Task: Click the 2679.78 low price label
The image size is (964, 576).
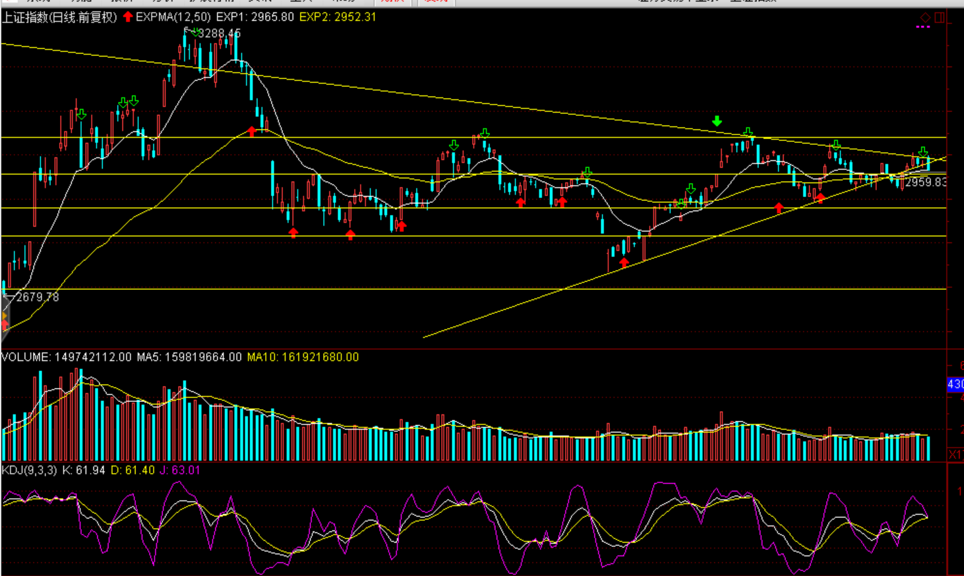Action: click(x=37, y=297)
